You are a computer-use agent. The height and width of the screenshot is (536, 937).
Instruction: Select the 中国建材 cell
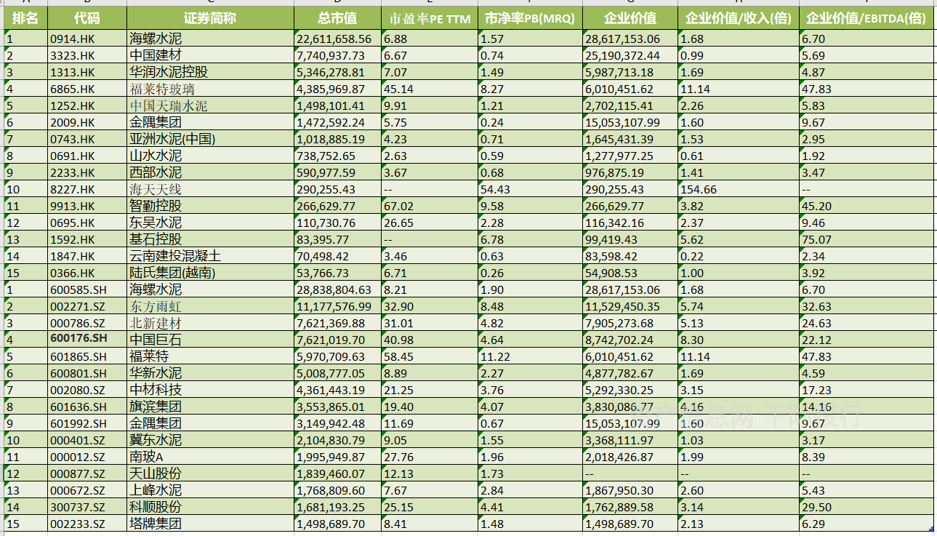click(210, 56)
